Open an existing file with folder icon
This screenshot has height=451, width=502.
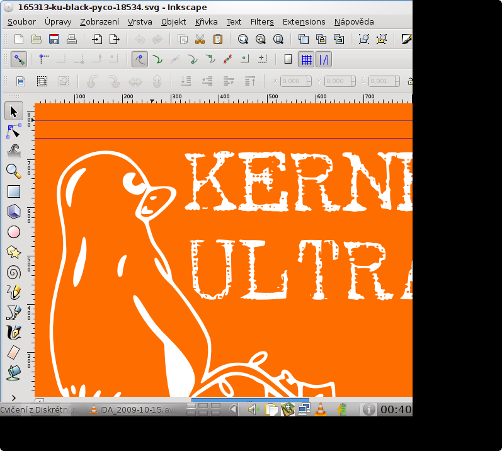tap(37, 40)
